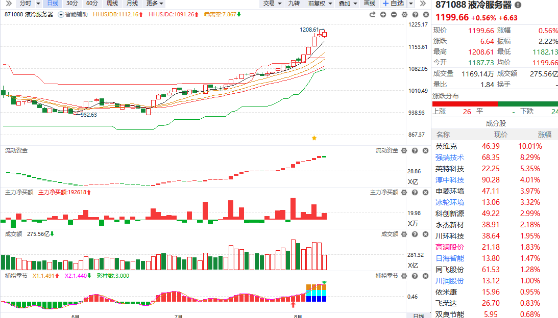Viewport: 558px width, 318px height.
Task: Open 主力净买额 panel settings gear
Action: pos(404,192)
